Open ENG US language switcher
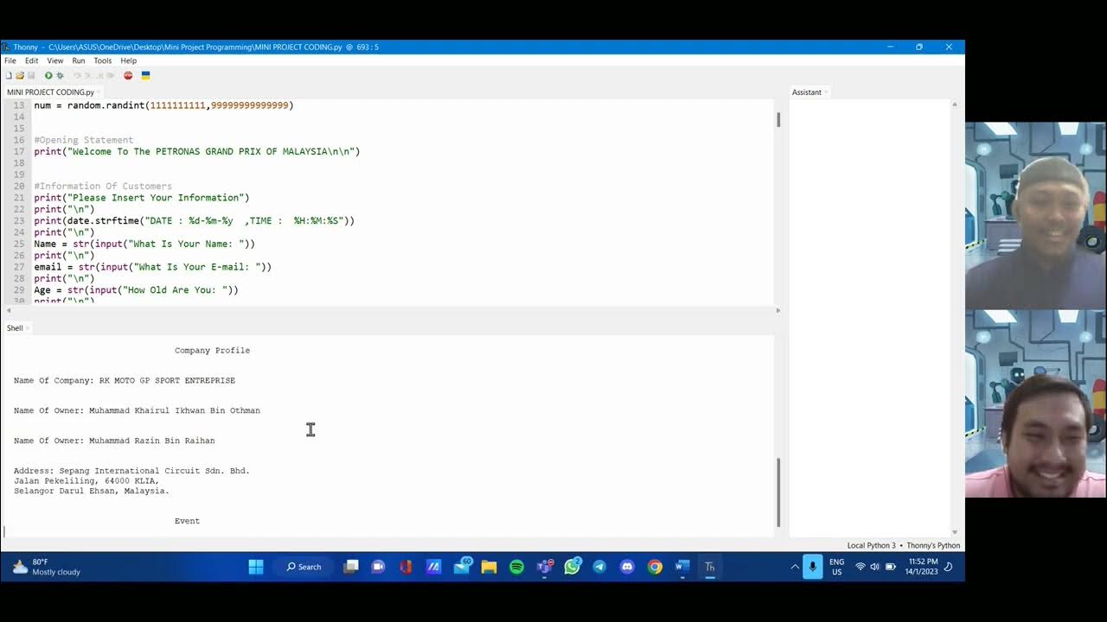The height and width of the screenshot is (622, 1107). coord(836,567)
